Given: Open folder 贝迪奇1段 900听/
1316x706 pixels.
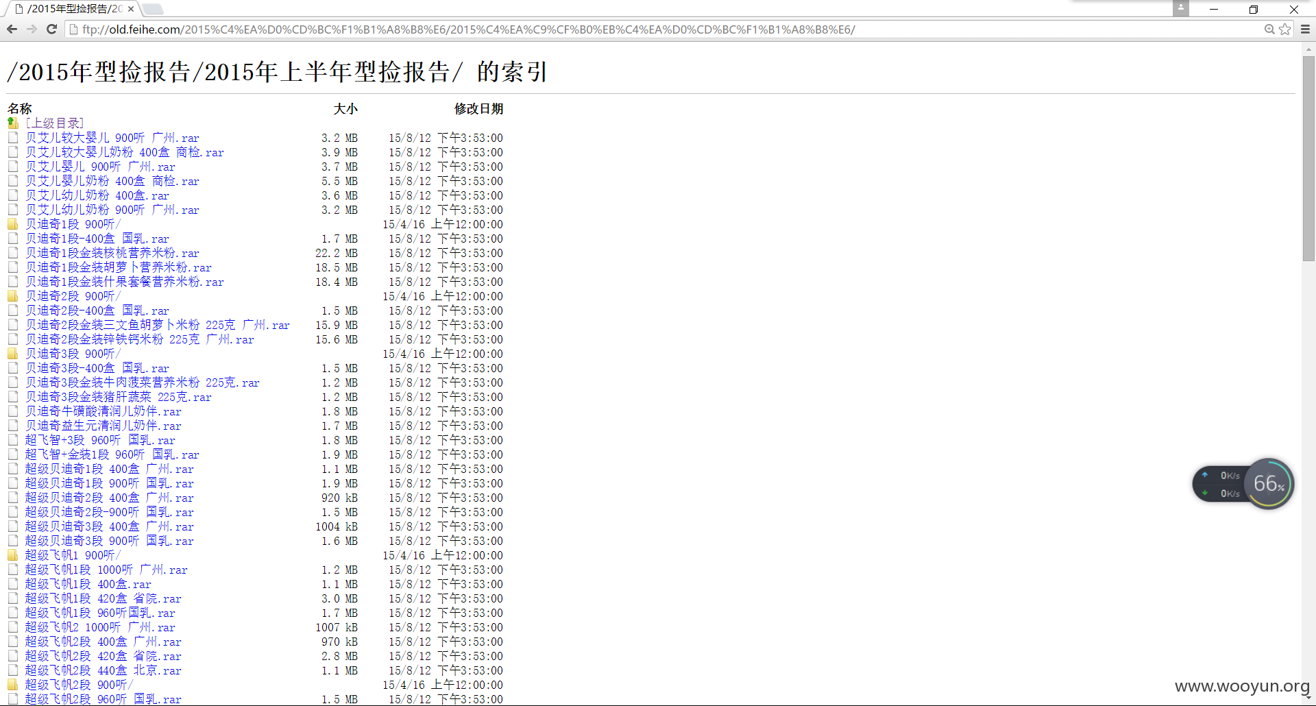Looking at the screenshot, I should click(73, 224).
